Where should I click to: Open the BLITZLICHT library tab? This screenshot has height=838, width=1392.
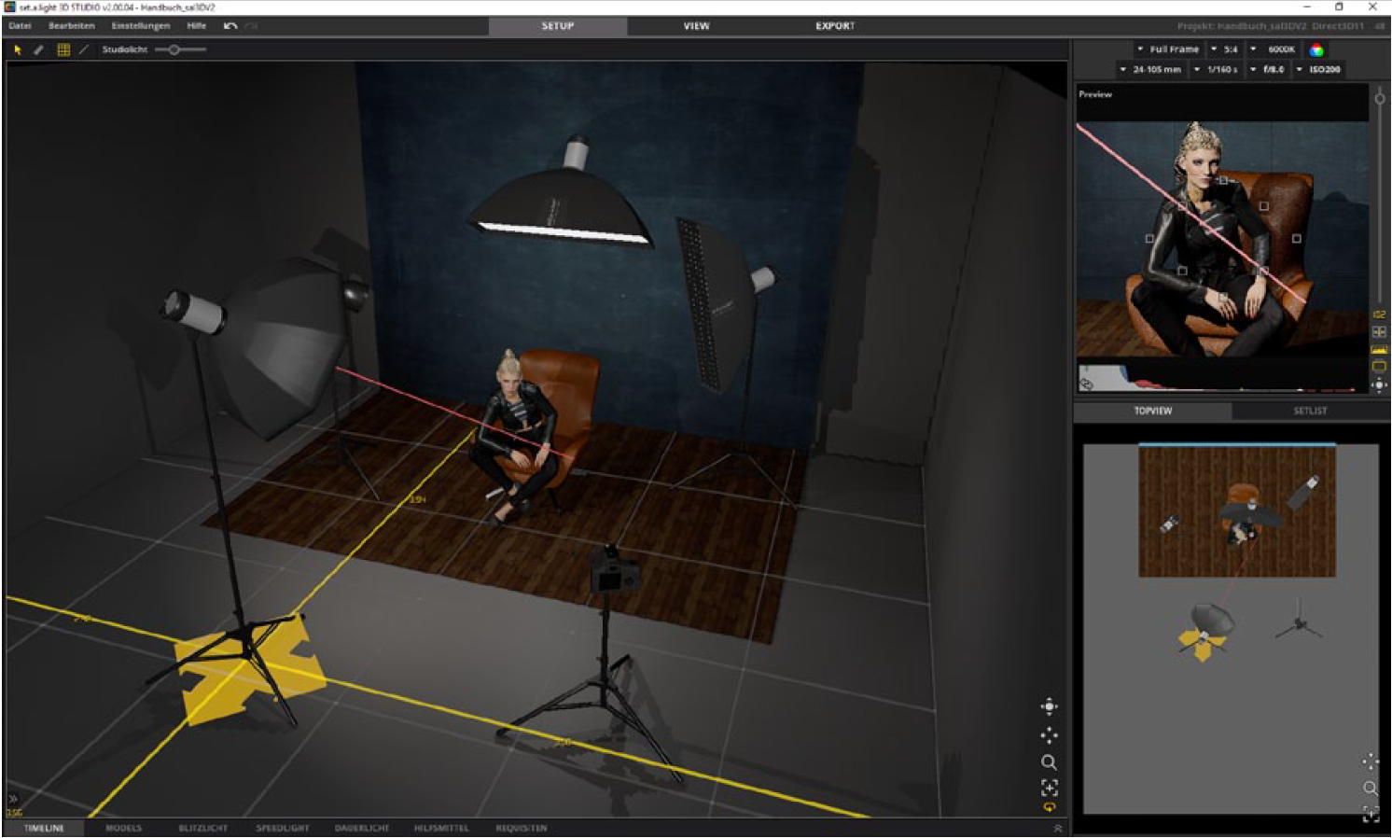(202, 829)
